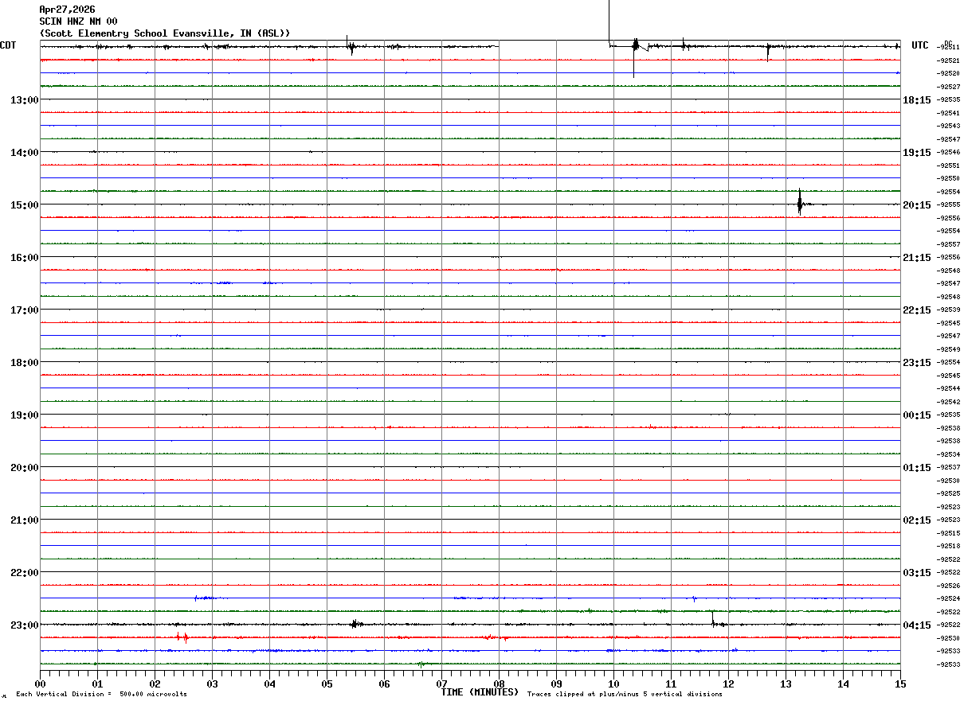Click the DC offset value -92534

click(948, 454)
